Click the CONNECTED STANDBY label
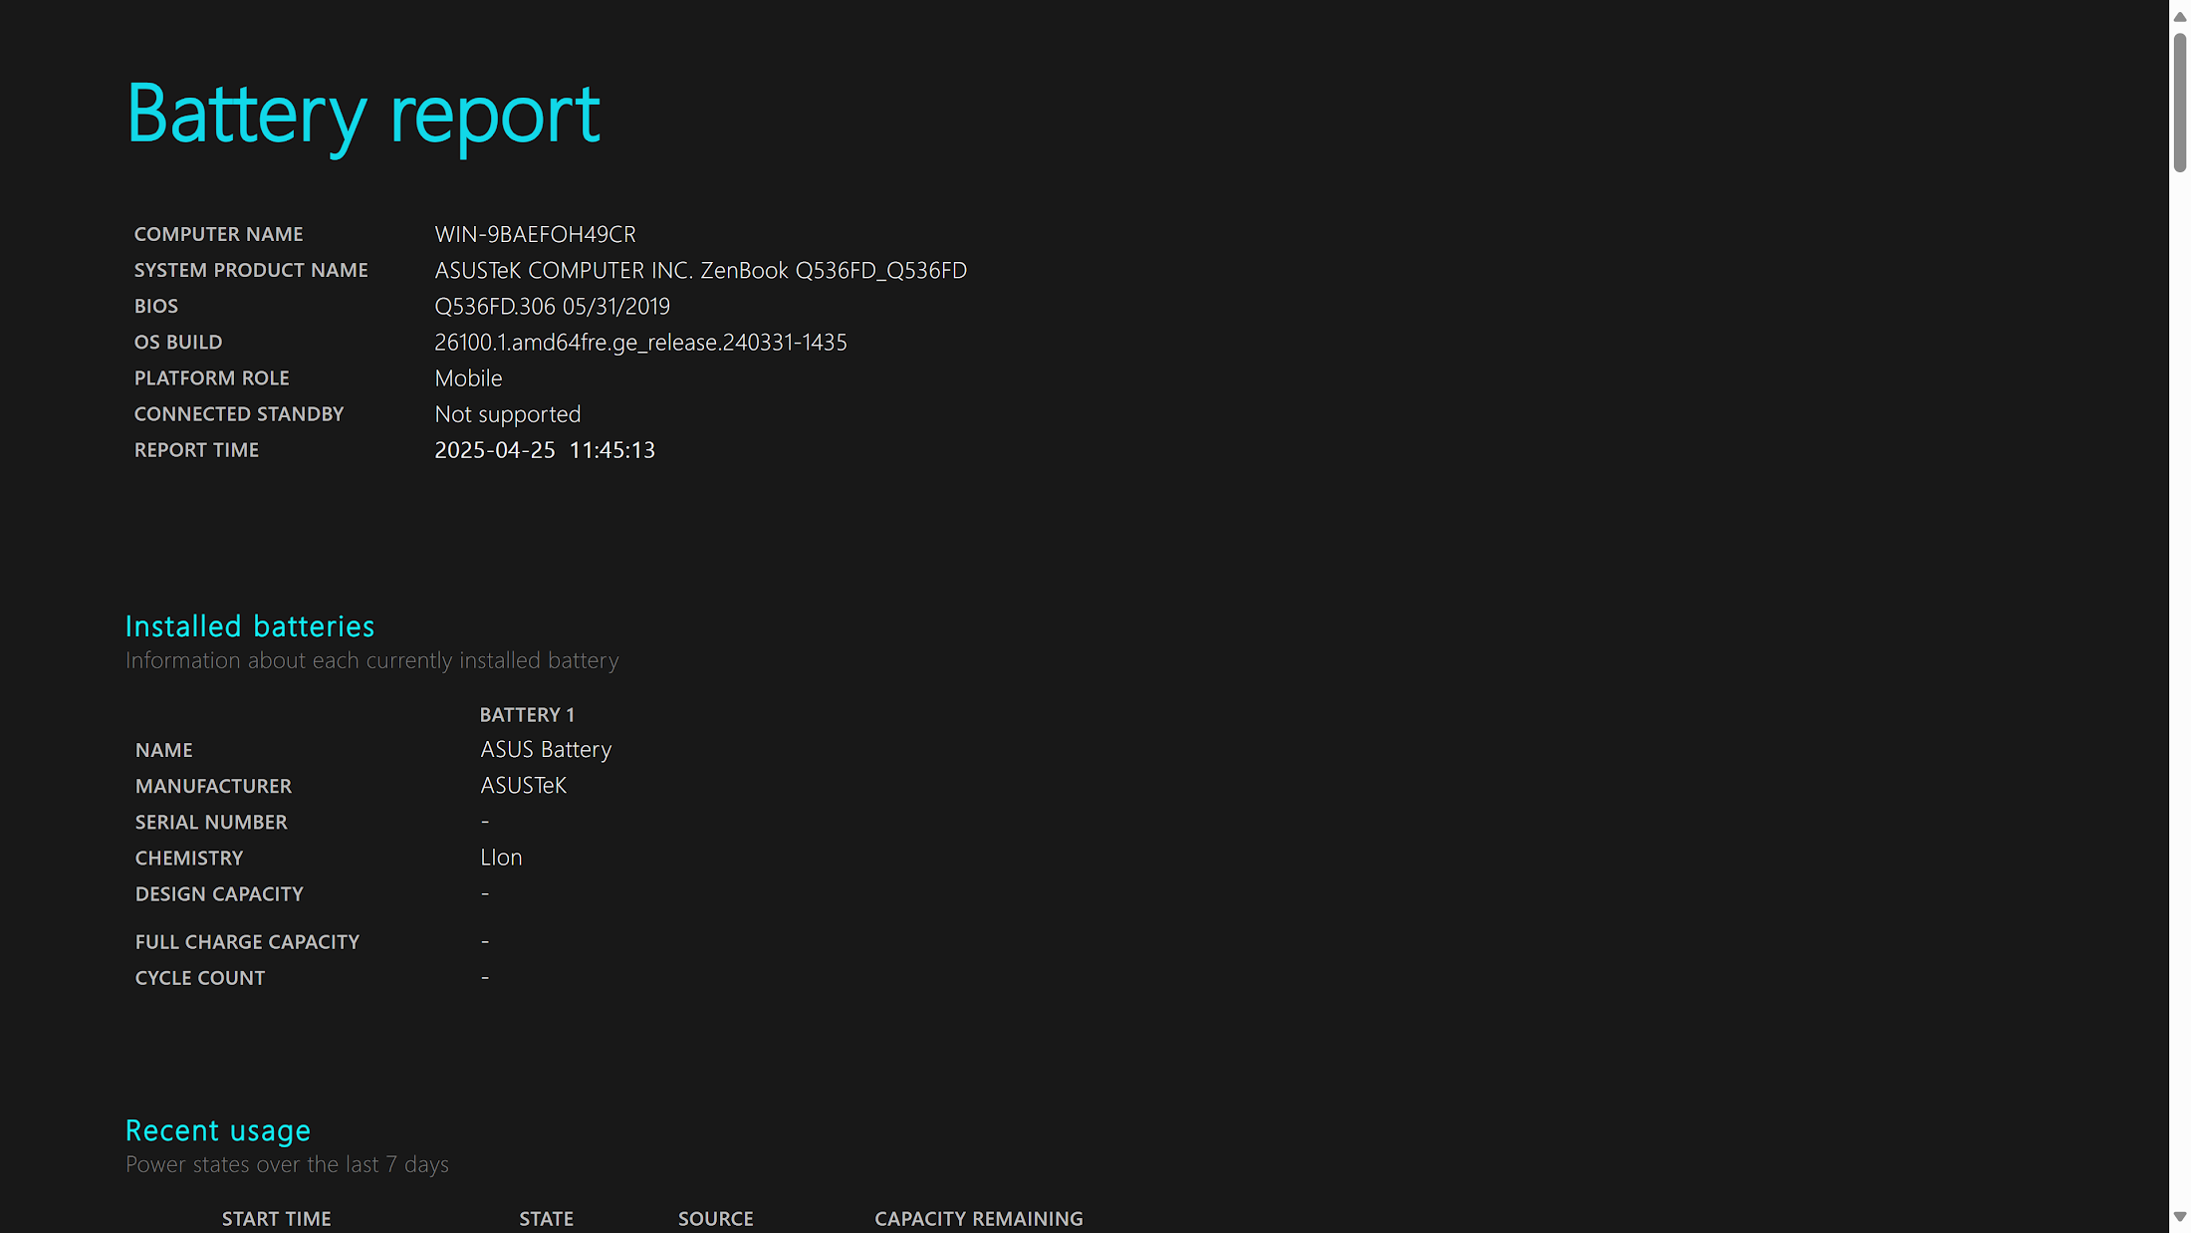The height and width of the screenshot is (1233, 2191). point(239,414)
